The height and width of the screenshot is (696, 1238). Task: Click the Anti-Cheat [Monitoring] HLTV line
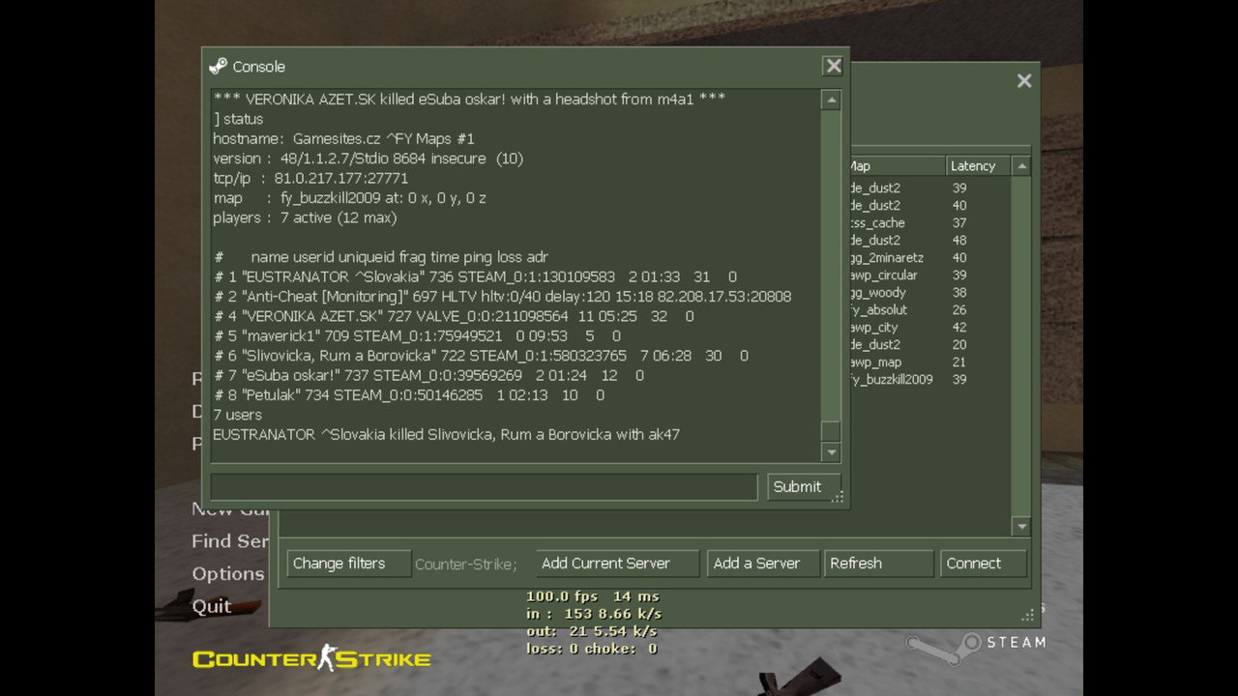[502, 296]
